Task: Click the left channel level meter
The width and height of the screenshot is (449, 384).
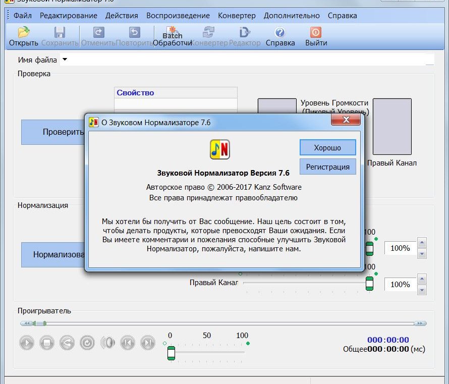Action: [x=277, y=106]
